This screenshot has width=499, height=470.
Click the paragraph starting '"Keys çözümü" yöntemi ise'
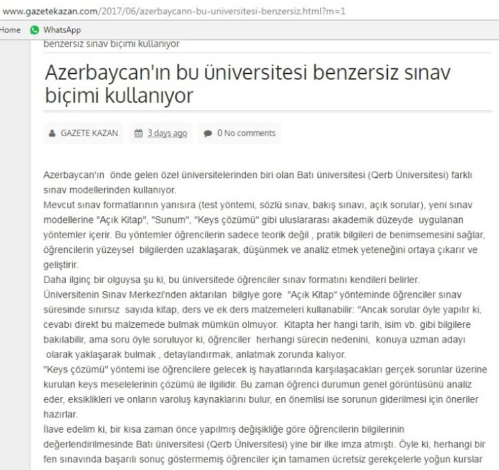(x=265, y=392)
